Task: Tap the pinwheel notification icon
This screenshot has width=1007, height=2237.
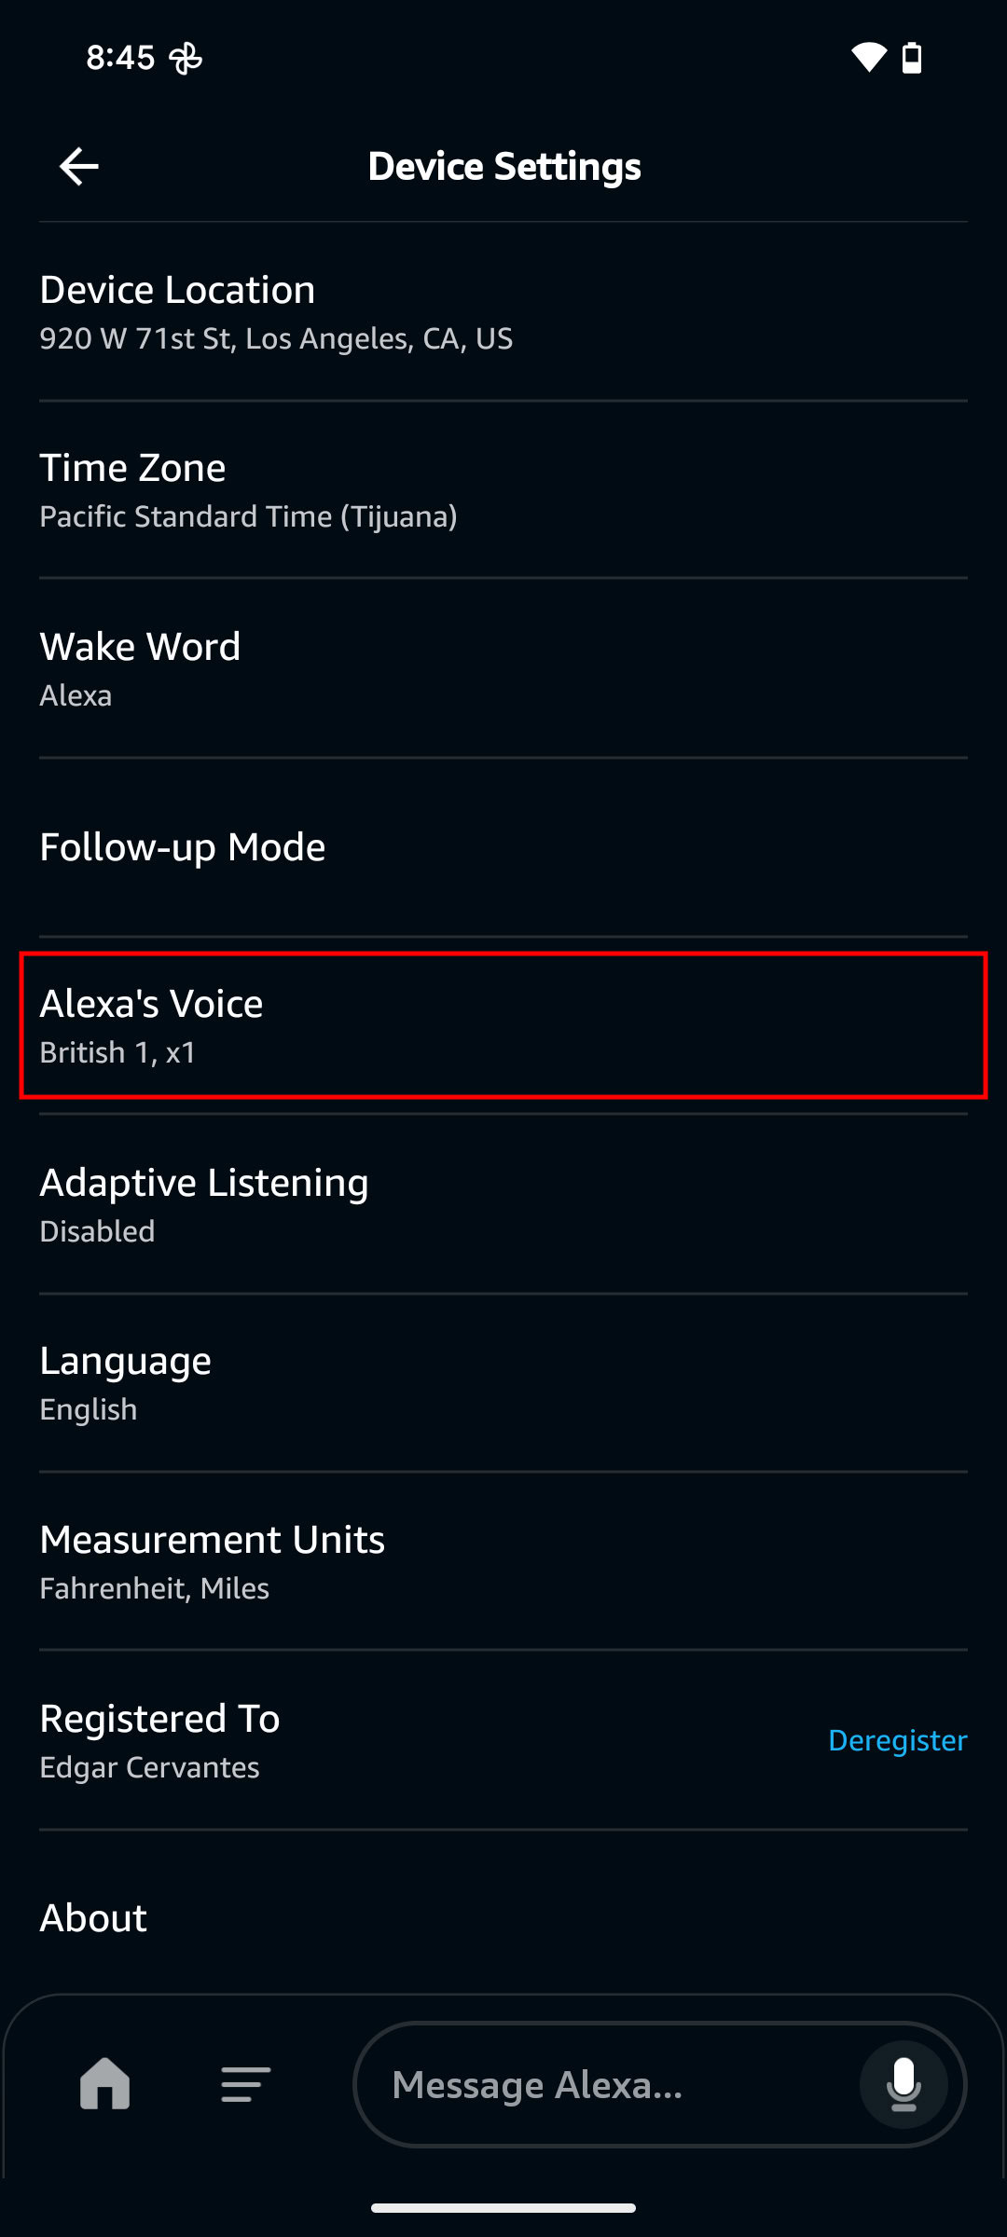Action: coord(186,59)
